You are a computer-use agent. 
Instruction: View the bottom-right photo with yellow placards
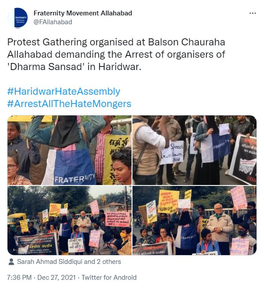coord(195,220)
